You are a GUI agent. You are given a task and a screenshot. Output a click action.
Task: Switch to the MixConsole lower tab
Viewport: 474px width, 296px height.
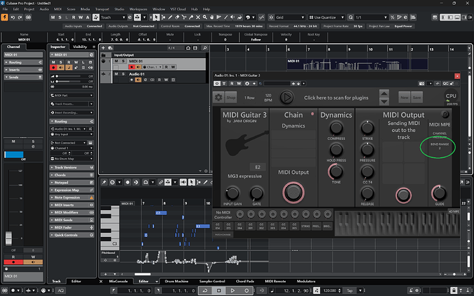118,281
